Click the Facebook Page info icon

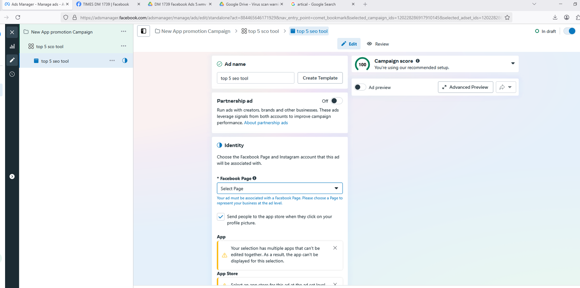(254, 178)
